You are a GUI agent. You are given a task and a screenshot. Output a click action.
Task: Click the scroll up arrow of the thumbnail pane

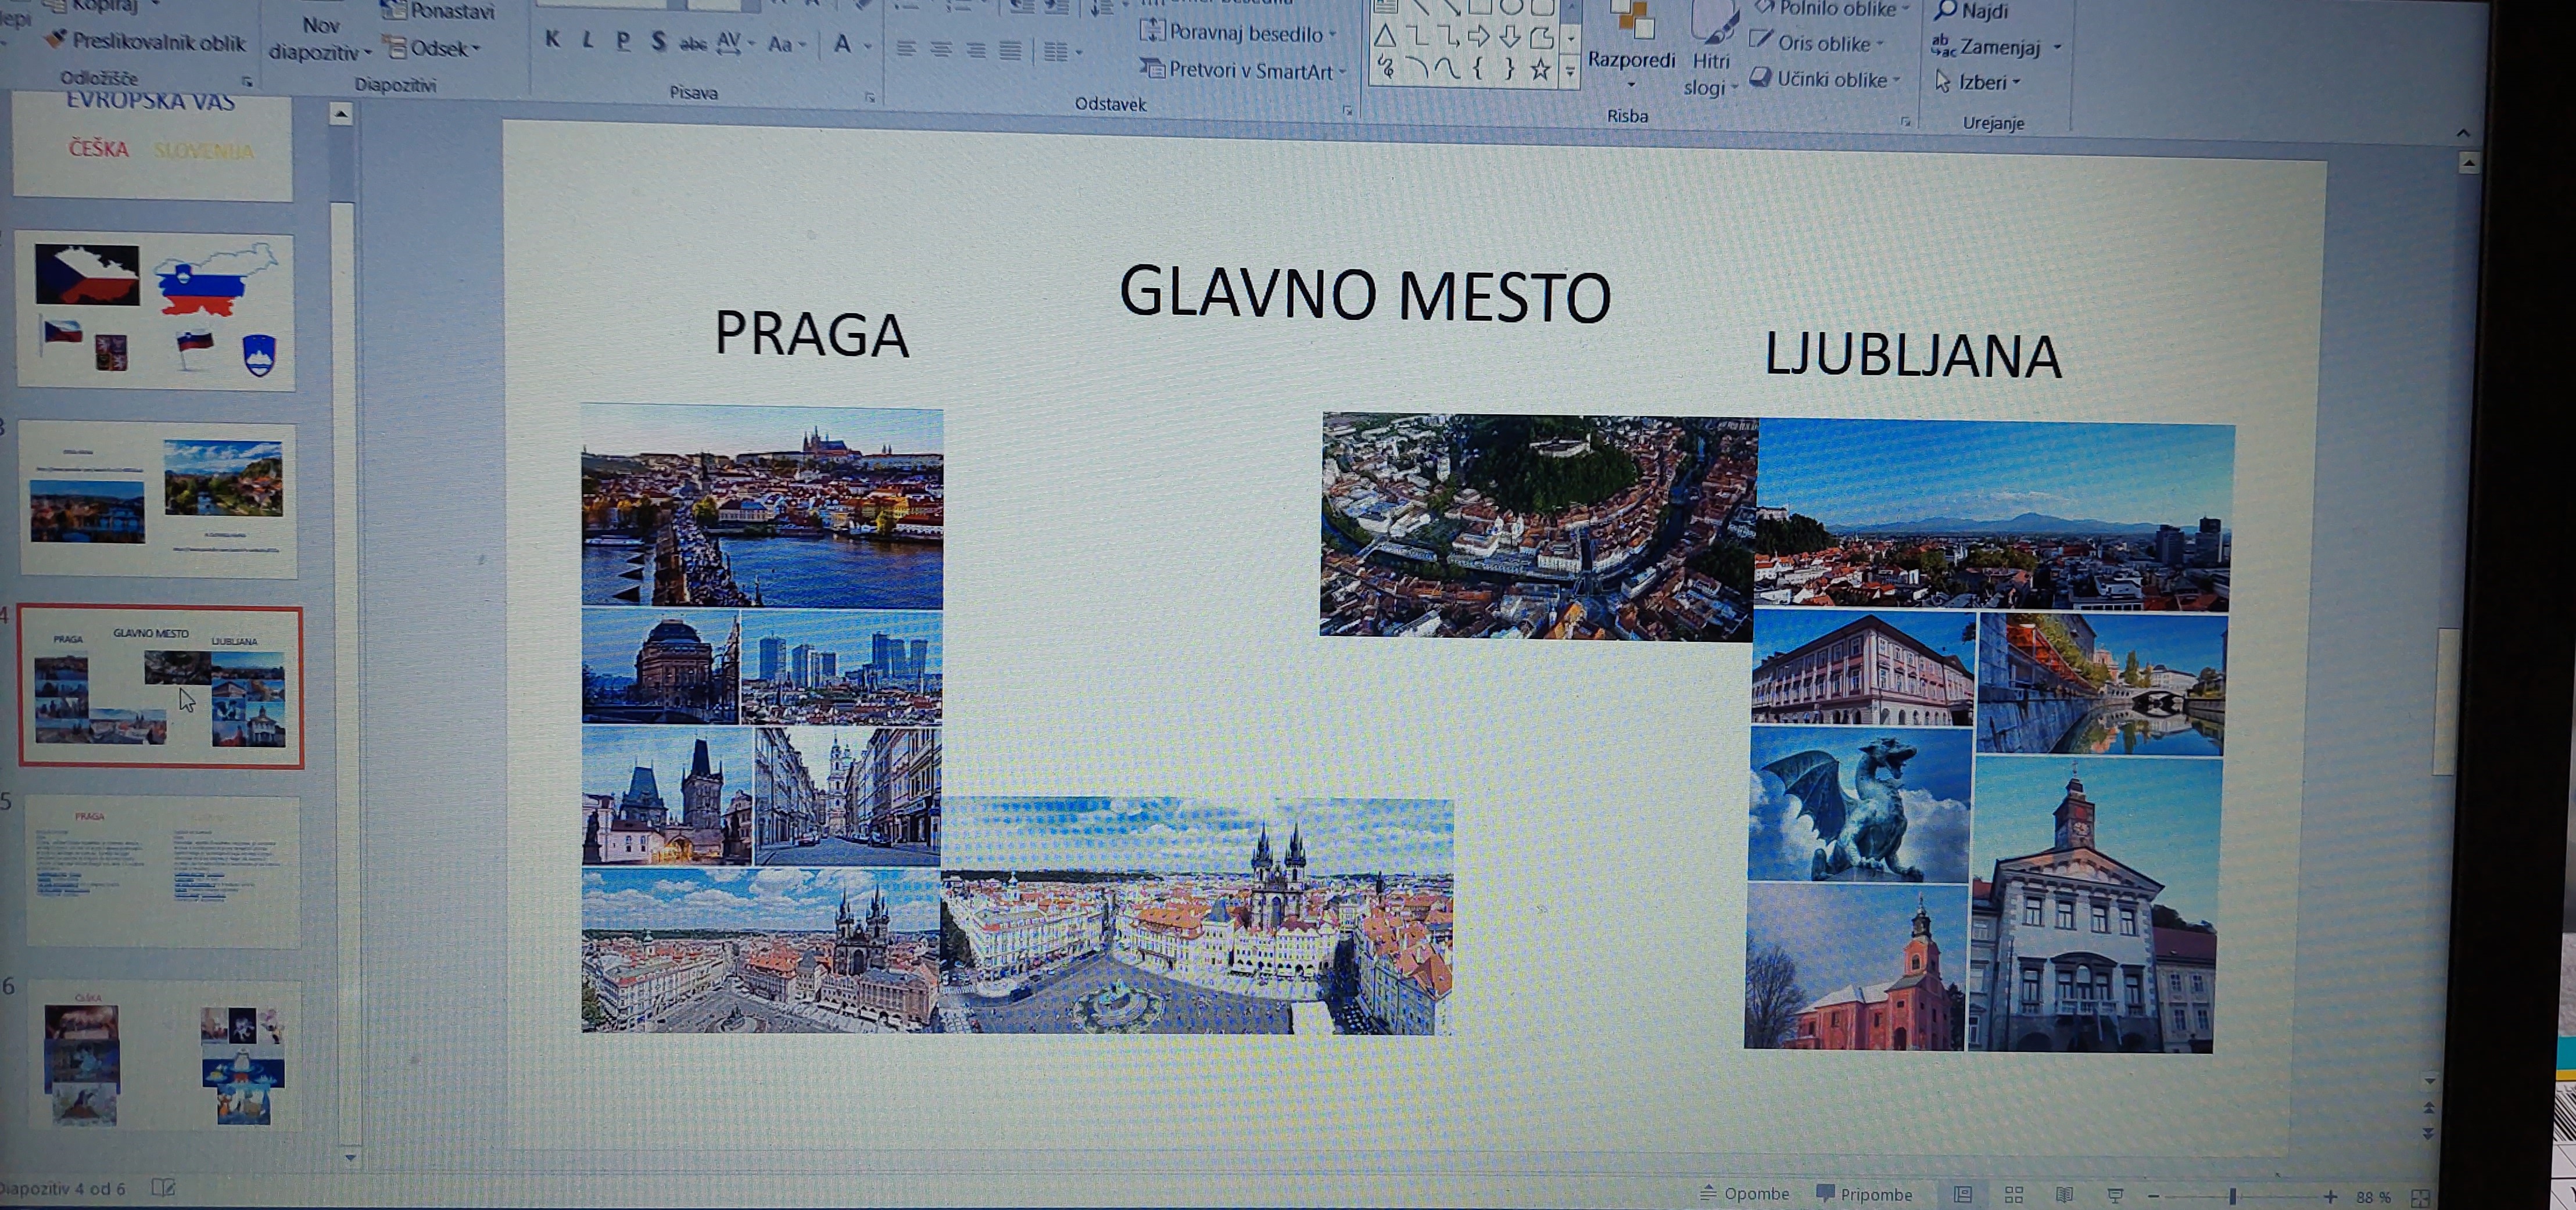(x=341, y=115)
